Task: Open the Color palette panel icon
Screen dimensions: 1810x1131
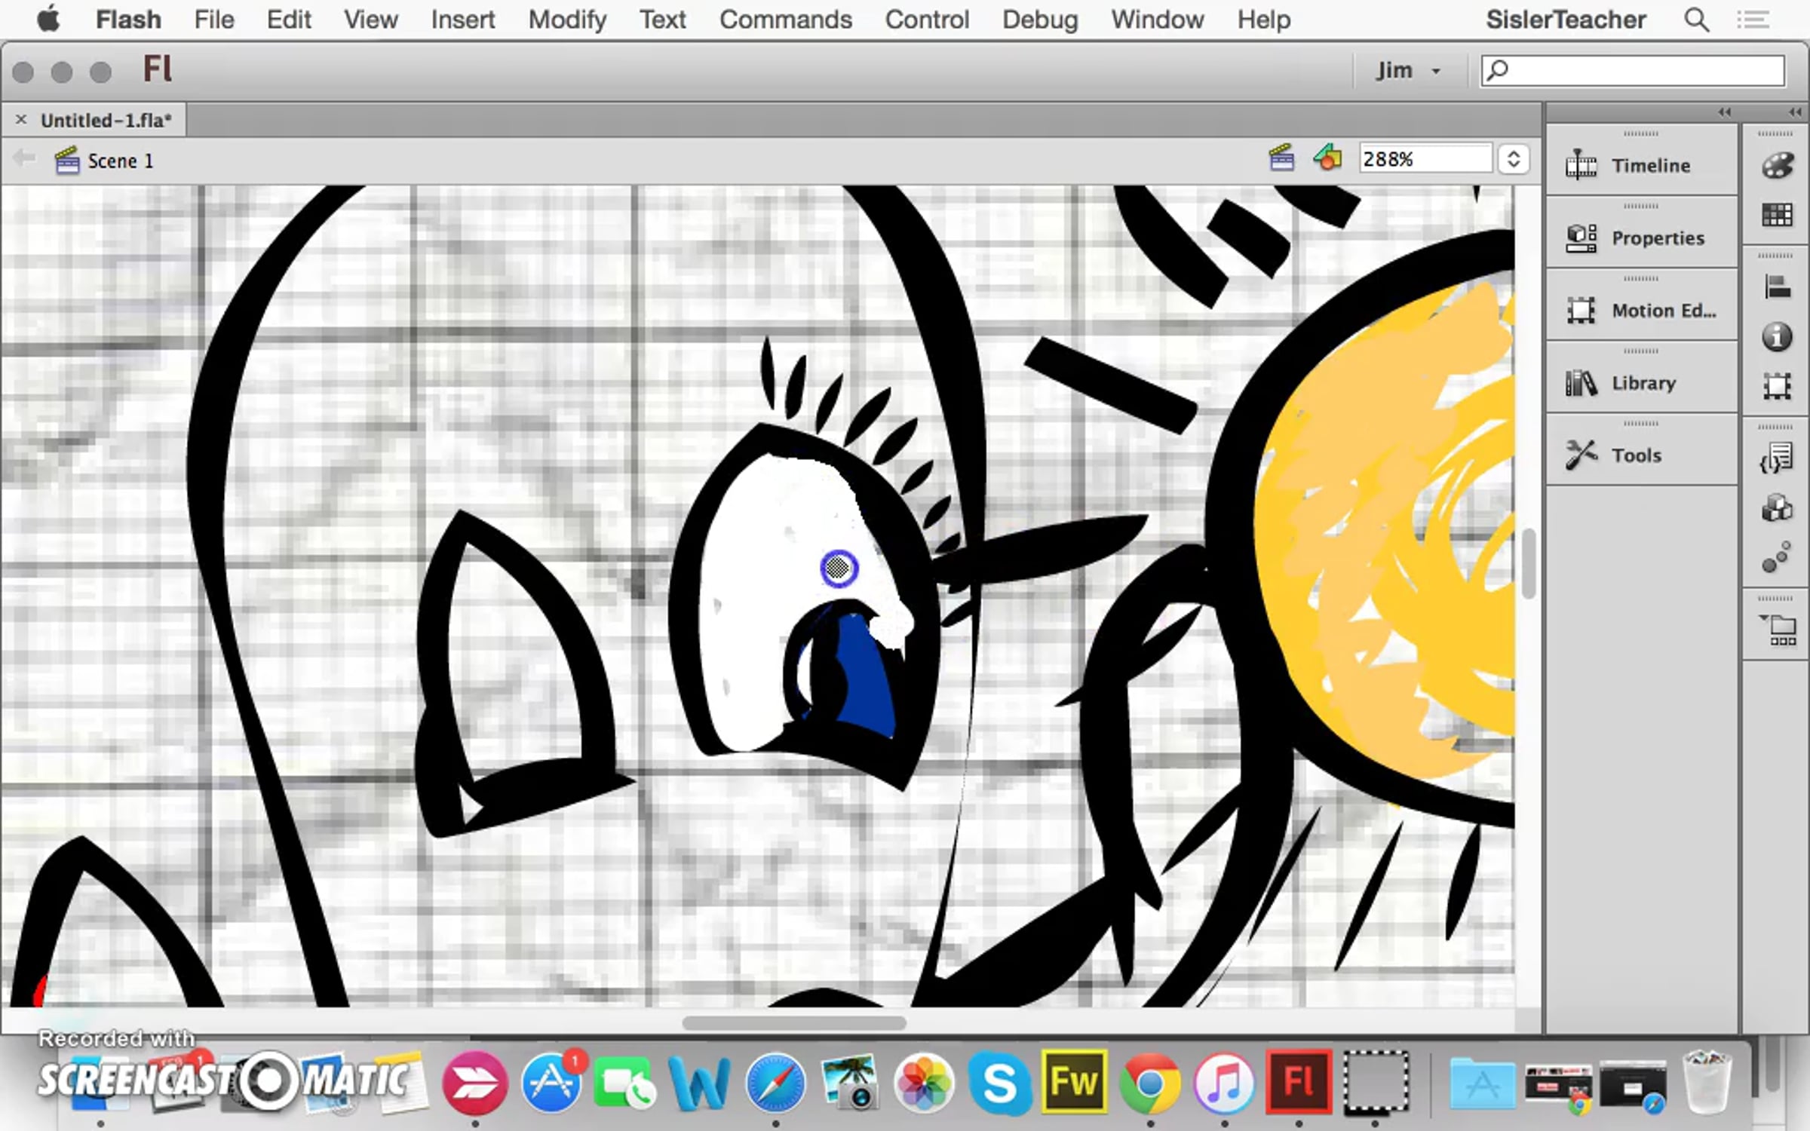Action: pos(1777,165)
